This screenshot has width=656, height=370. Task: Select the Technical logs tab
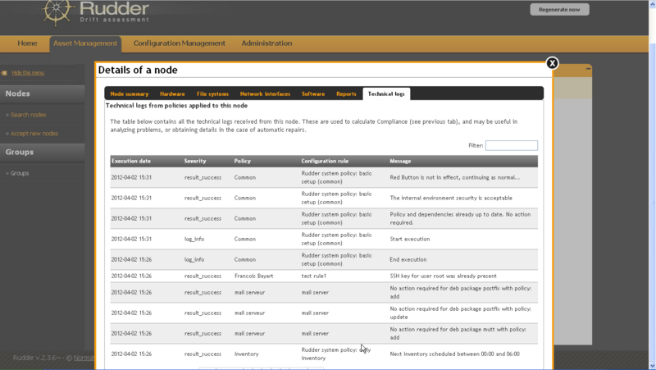coord(386,94)
